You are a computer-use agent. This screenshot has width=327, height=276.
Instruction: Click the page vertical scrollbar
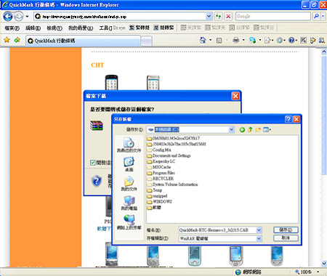pyautogui.click(x=324, y=115)
